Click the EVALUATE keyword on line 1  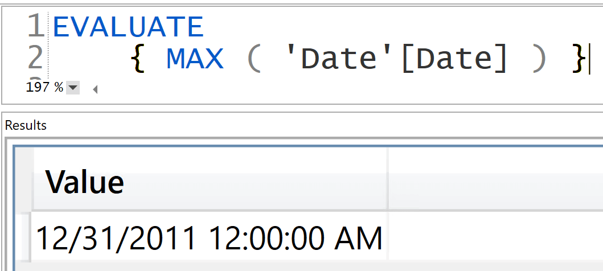tap(129, 27)
